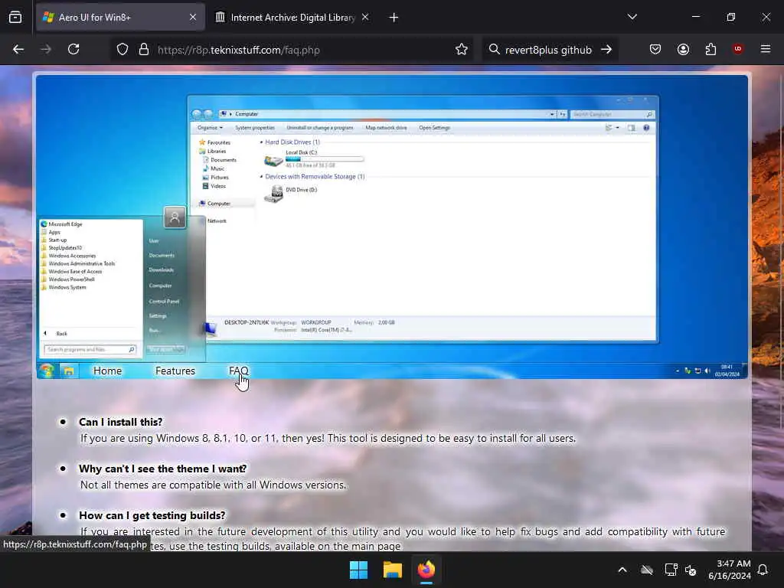Open the Features page link
This screenshot has width=784, height=588.
click(175, 371)
